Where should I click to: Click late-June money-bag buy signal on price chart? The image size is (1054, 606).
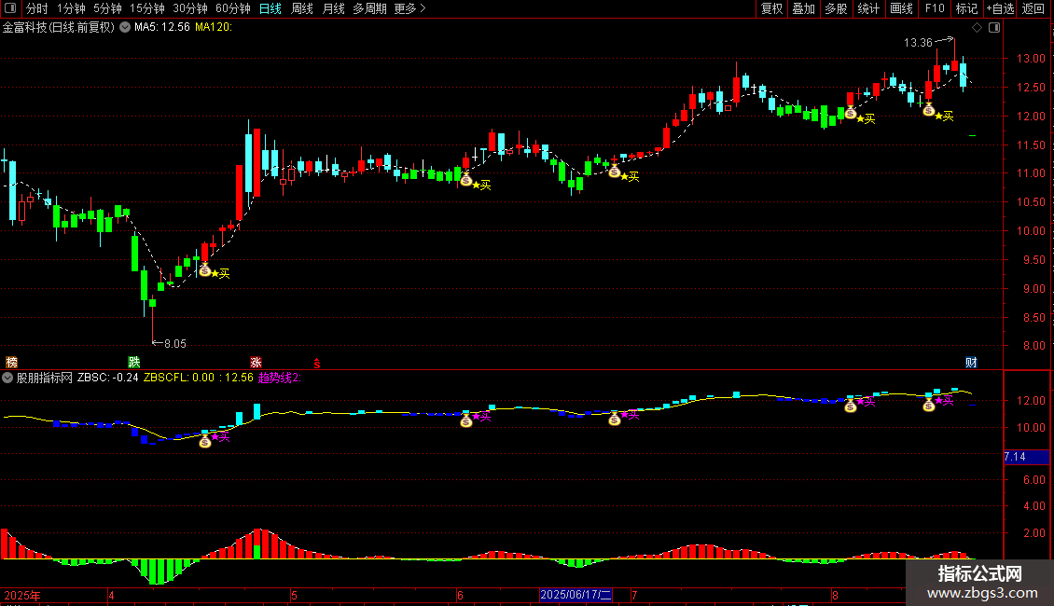(x=615, y=172)
